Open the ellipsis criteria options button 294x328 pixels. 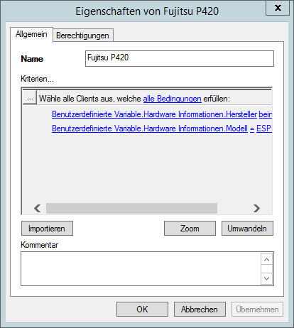(x=30, y=97)
